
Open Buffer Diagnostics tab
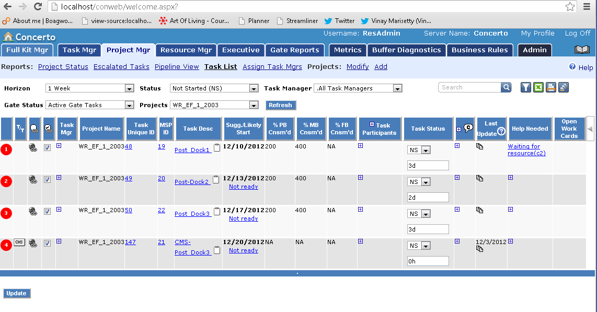(x=407, y=50)
